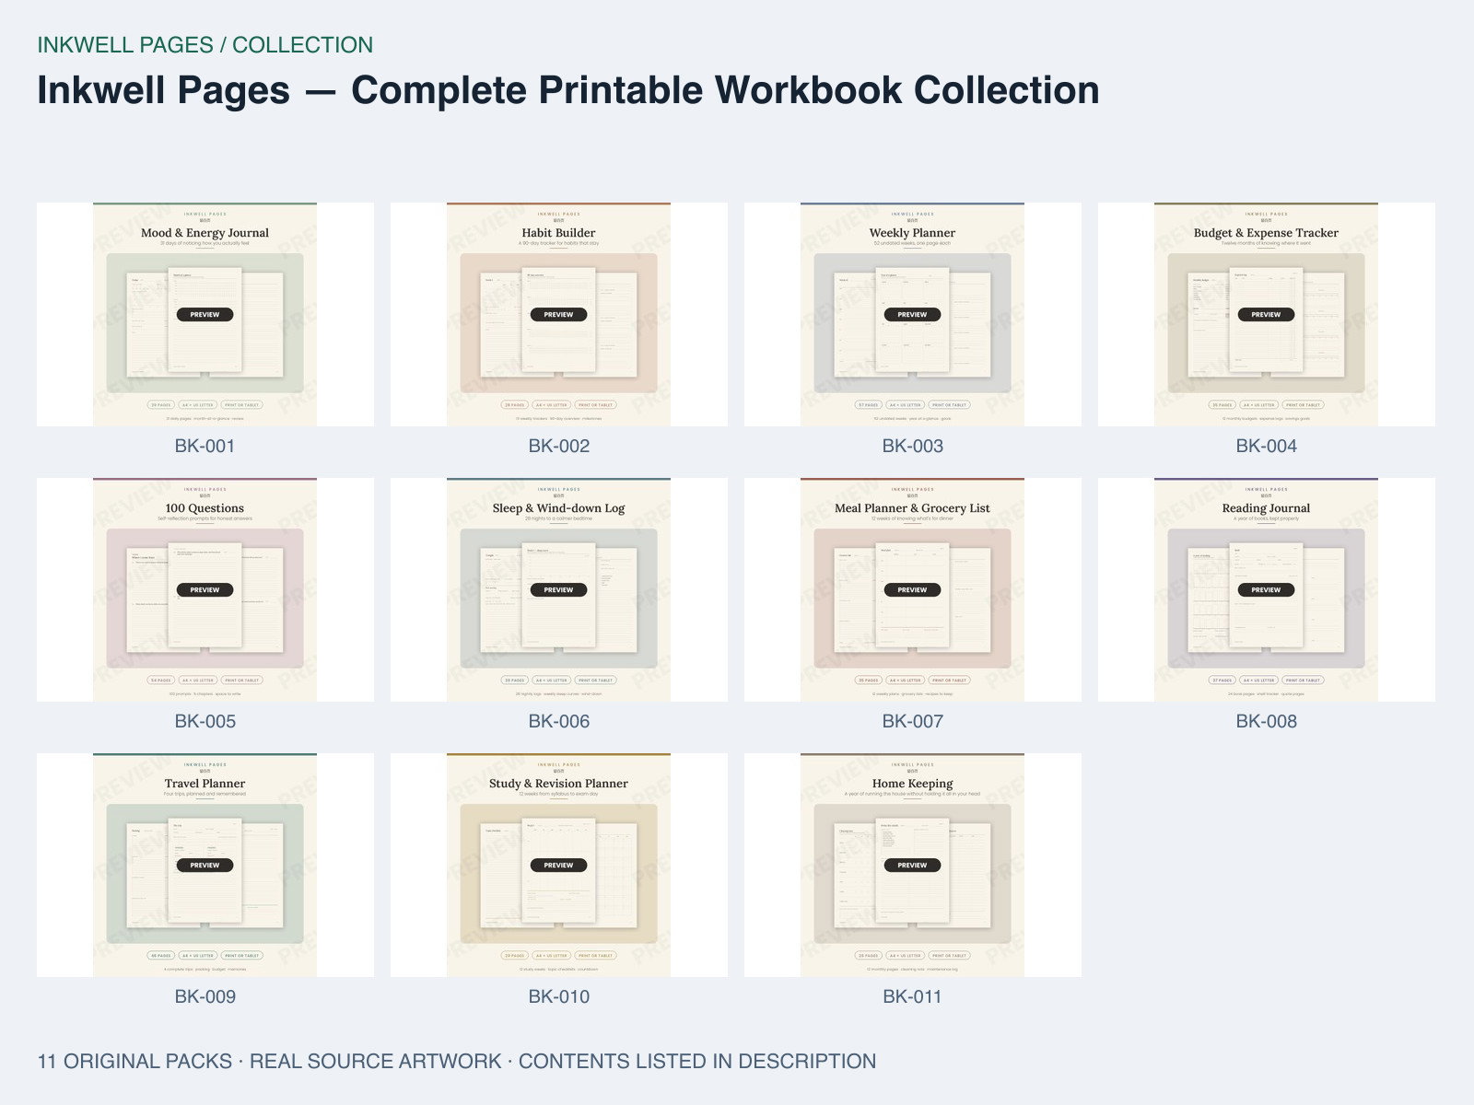Select the BK-002 caption label
Screen dimensions: 1474x1105
tap(558, 446)
